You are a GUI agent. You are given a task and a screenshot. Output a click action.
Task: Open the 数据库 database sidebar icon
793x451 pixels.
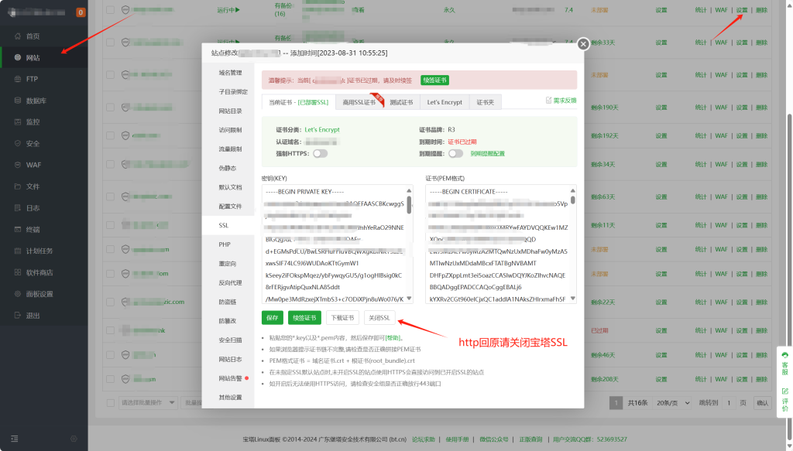click(17, 101)
